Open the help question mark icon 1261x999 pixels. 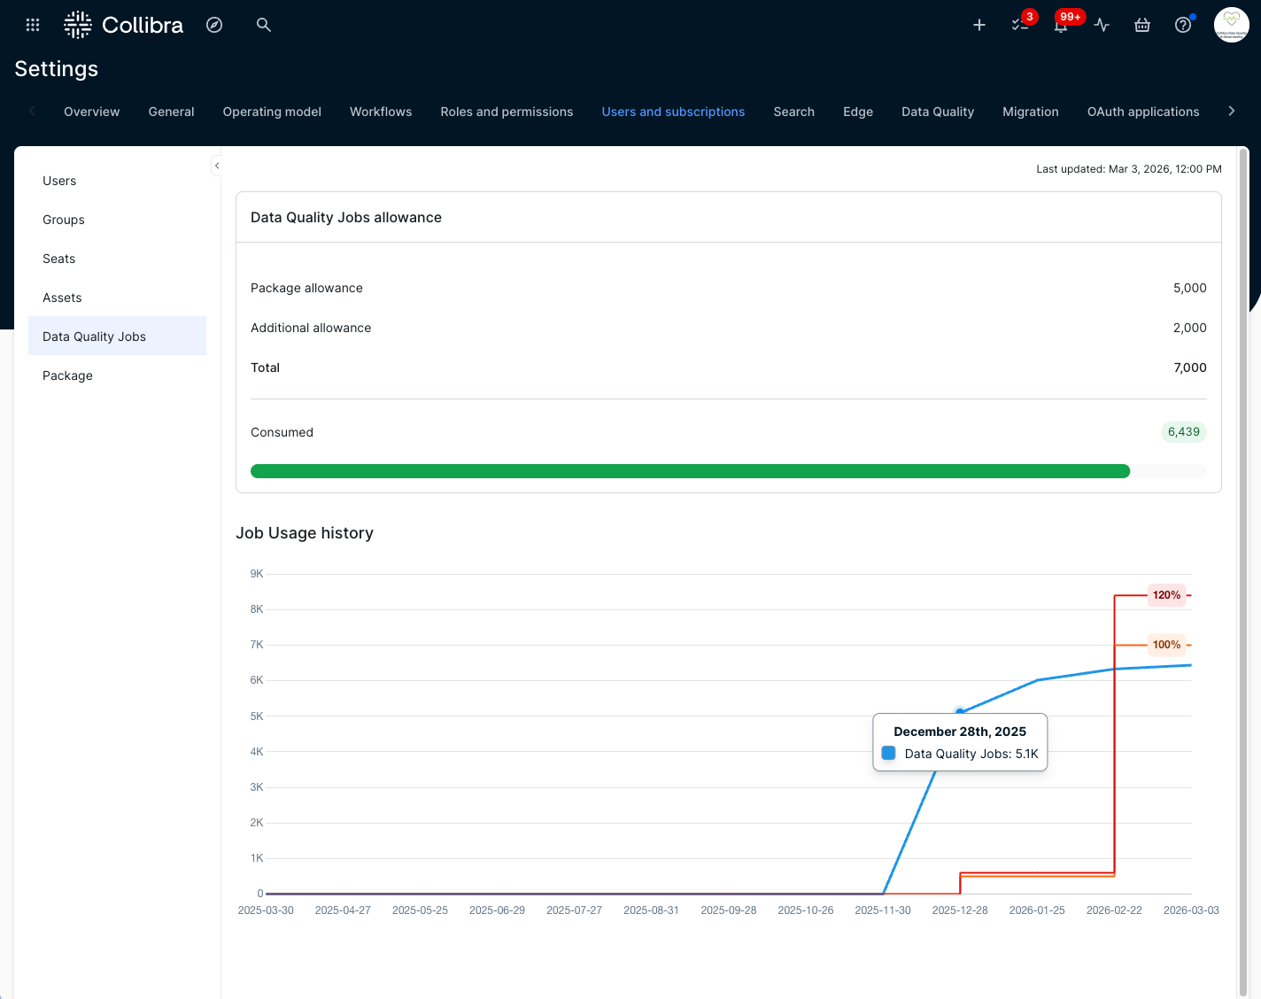point(1183,25)
